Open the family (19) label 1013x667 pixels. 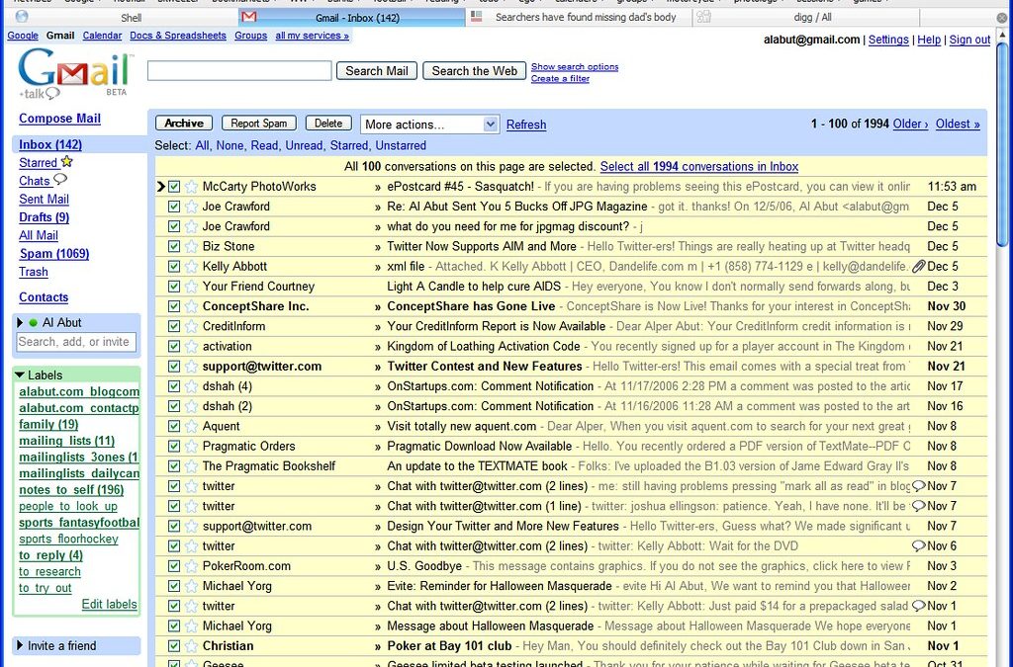[x=48, y=425]
